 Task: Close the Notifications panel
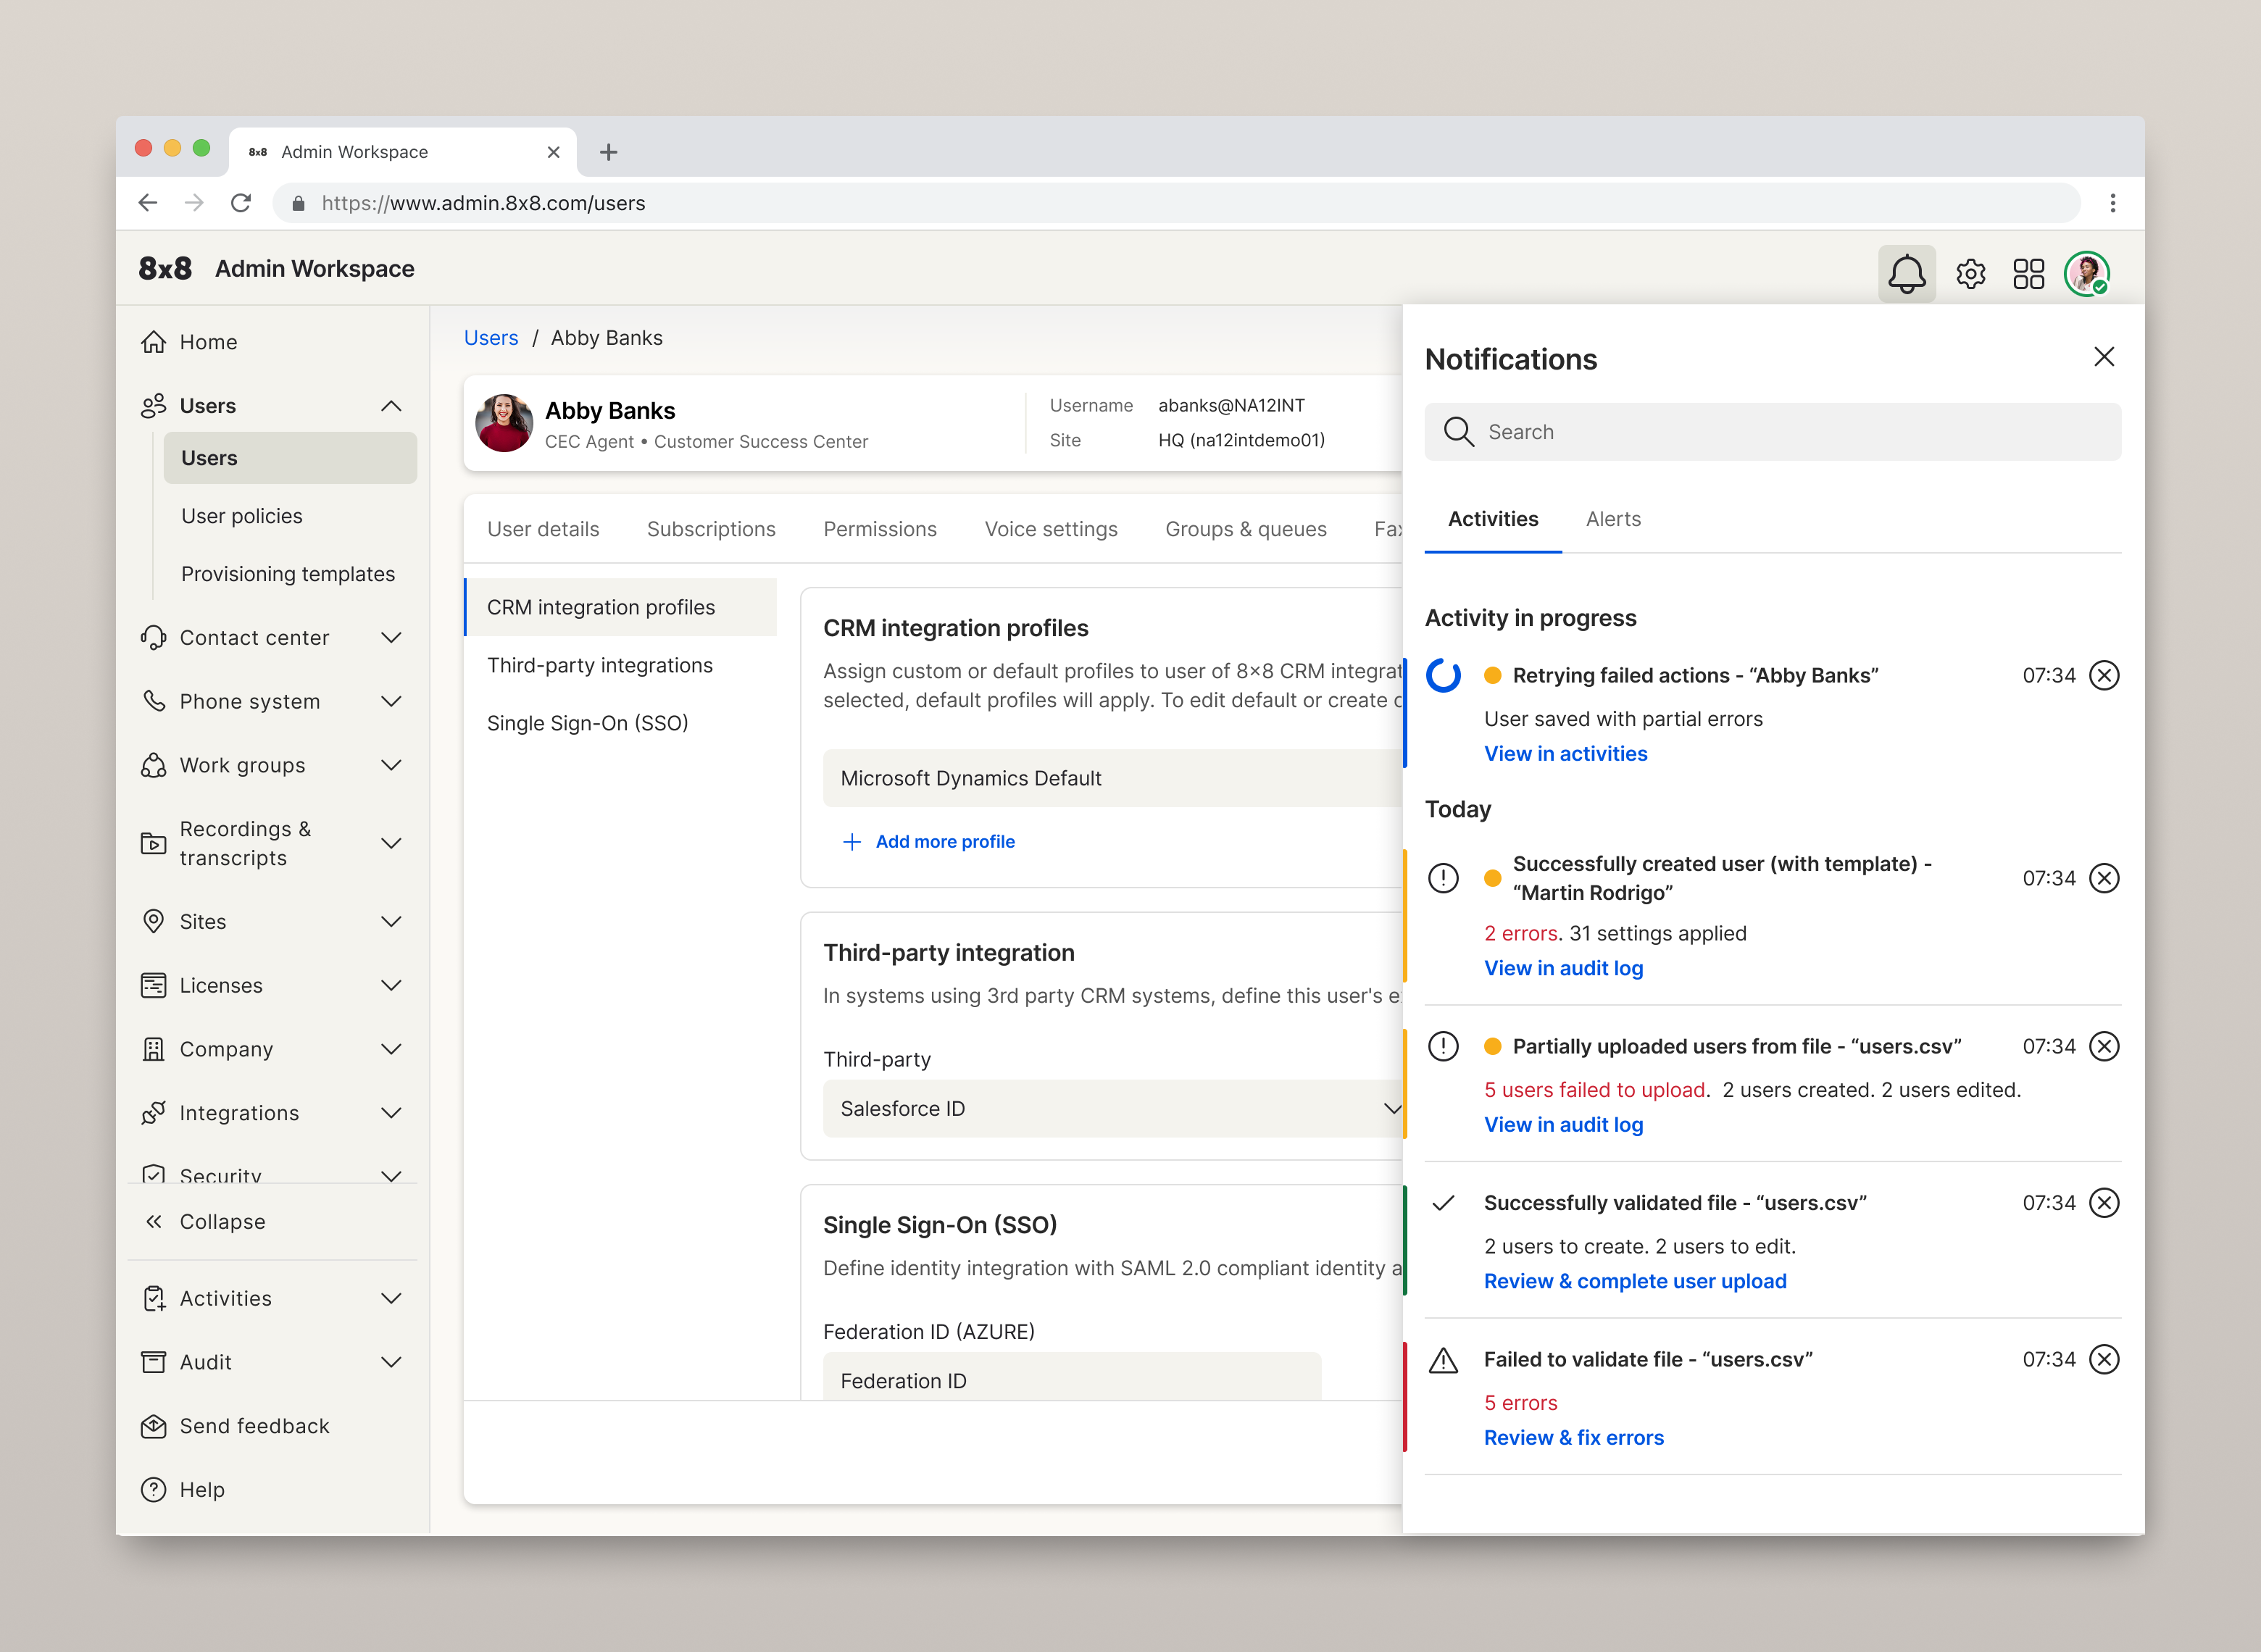(2103, 357)
